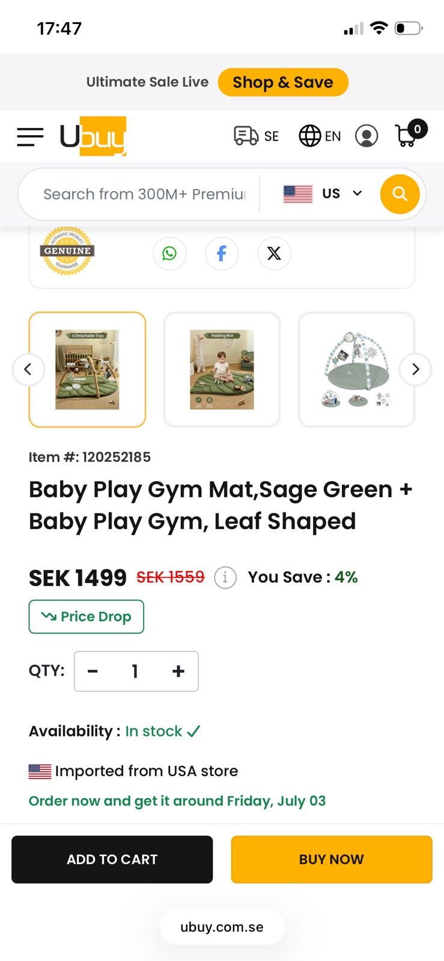
Task: Show next thumbnails with right arrow
Action: 415,369
